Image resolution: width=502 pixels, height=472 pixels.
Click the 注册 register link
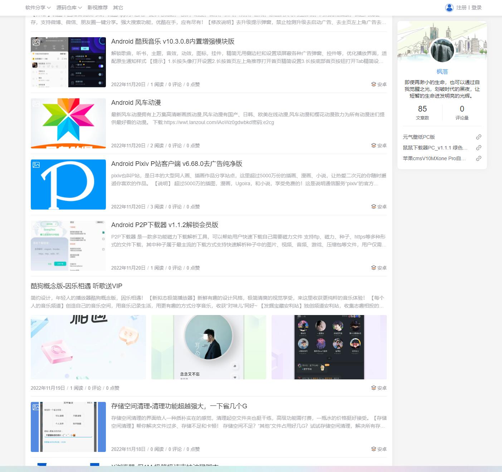click(461, 8)
